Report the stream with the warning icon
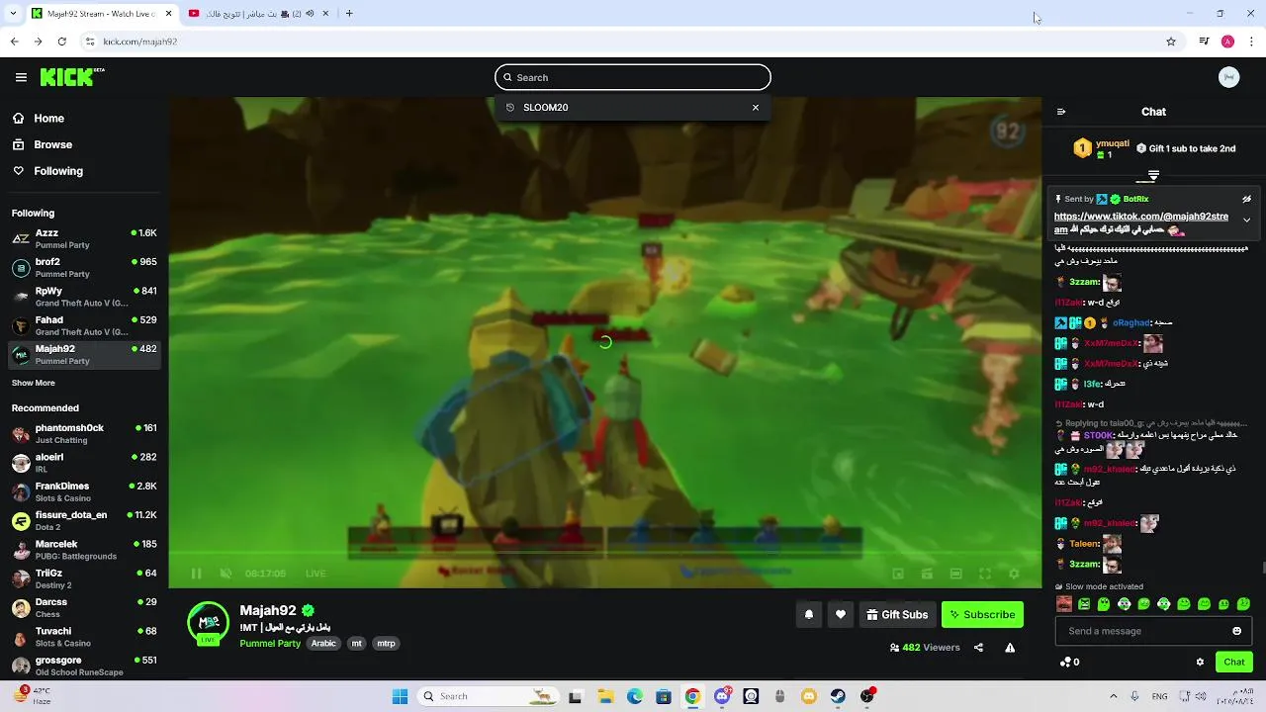The height and width of the screenshot is (712, 1266). coord(1010,648)
